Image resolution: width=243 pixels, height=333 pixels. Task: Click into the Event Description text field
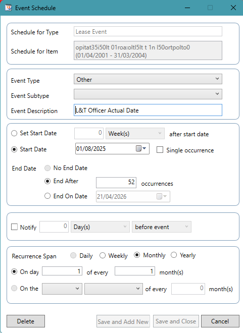[148, 110]
